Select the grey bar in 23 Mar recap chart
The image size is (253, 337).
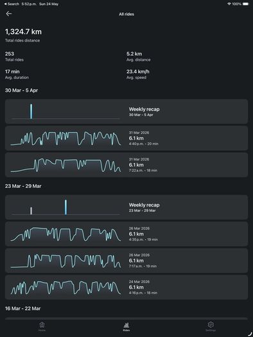31,211
